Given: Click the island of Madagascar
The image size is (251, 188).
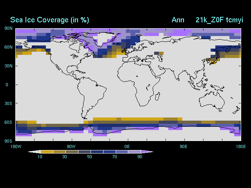Looking at the screenshot, I should click(x=157, y=96).
